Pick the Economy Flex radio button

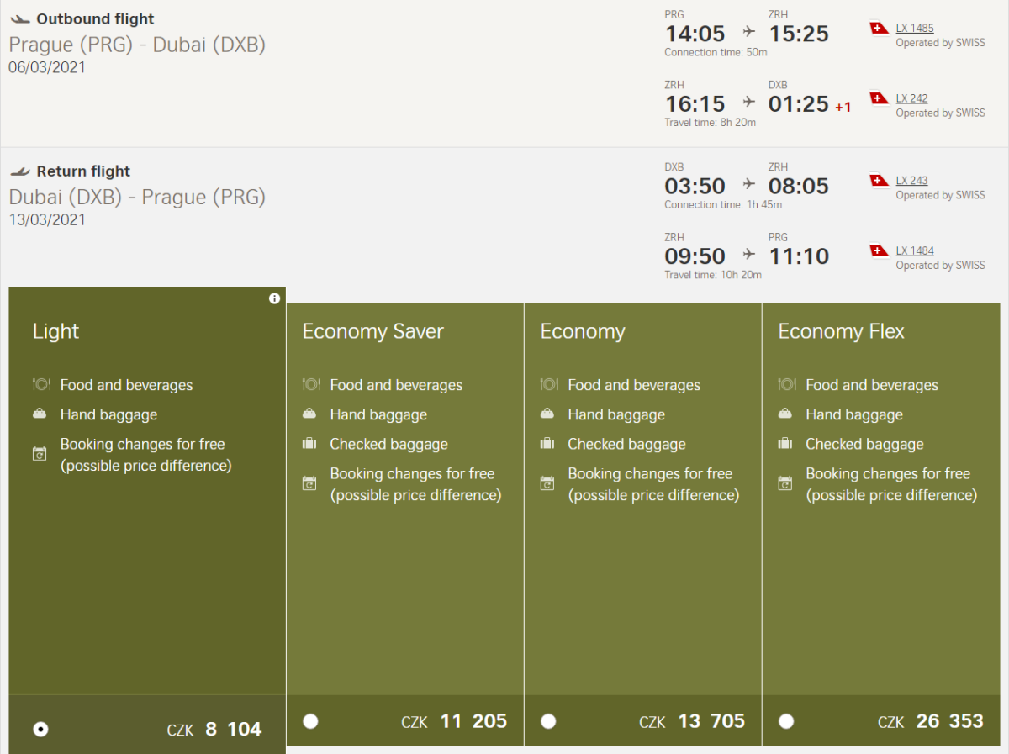(x=786, y=721)
